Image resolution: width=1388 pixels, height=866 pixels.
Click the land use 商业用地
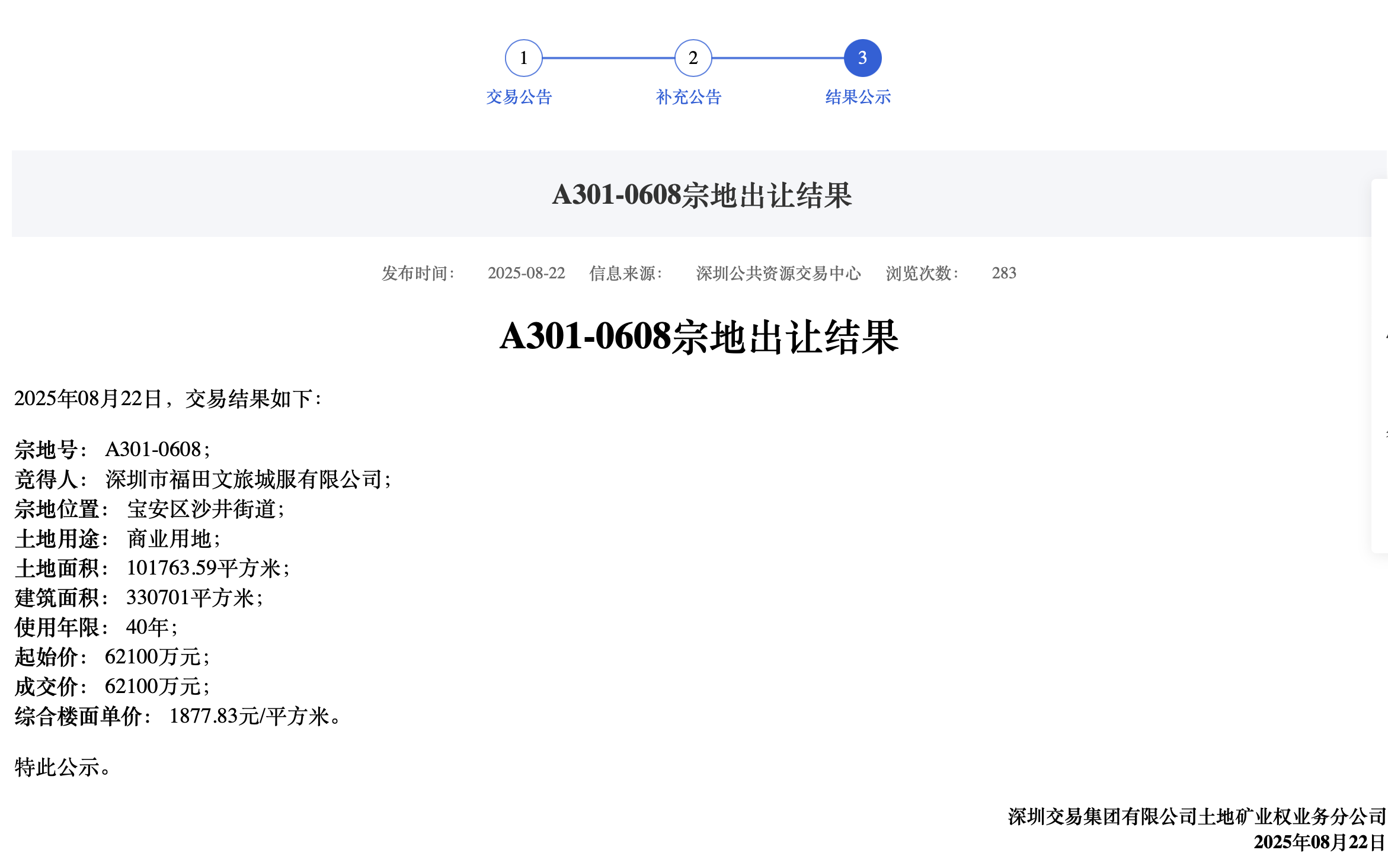click(x=169, y=538)
